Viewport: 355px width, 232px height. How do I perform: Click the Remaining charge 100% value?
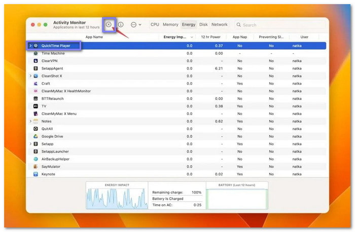pos(196,192)
